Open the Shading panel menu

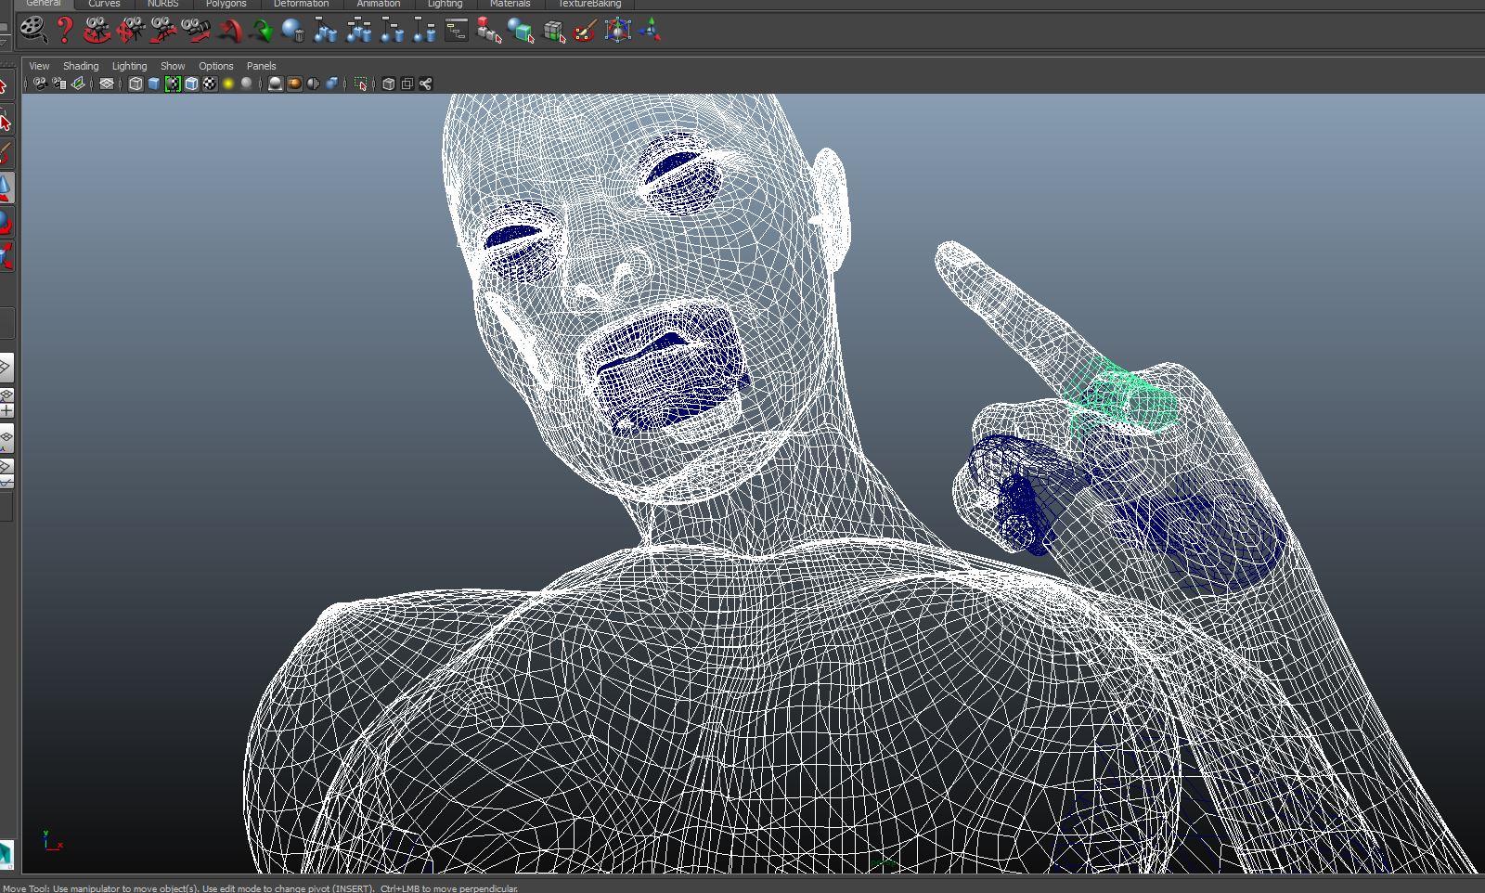pos(81,66)
